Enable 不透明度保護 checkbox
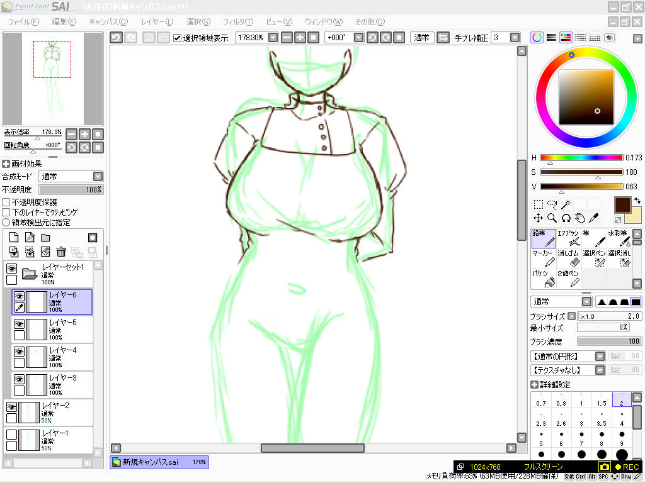 click(6, 202)
